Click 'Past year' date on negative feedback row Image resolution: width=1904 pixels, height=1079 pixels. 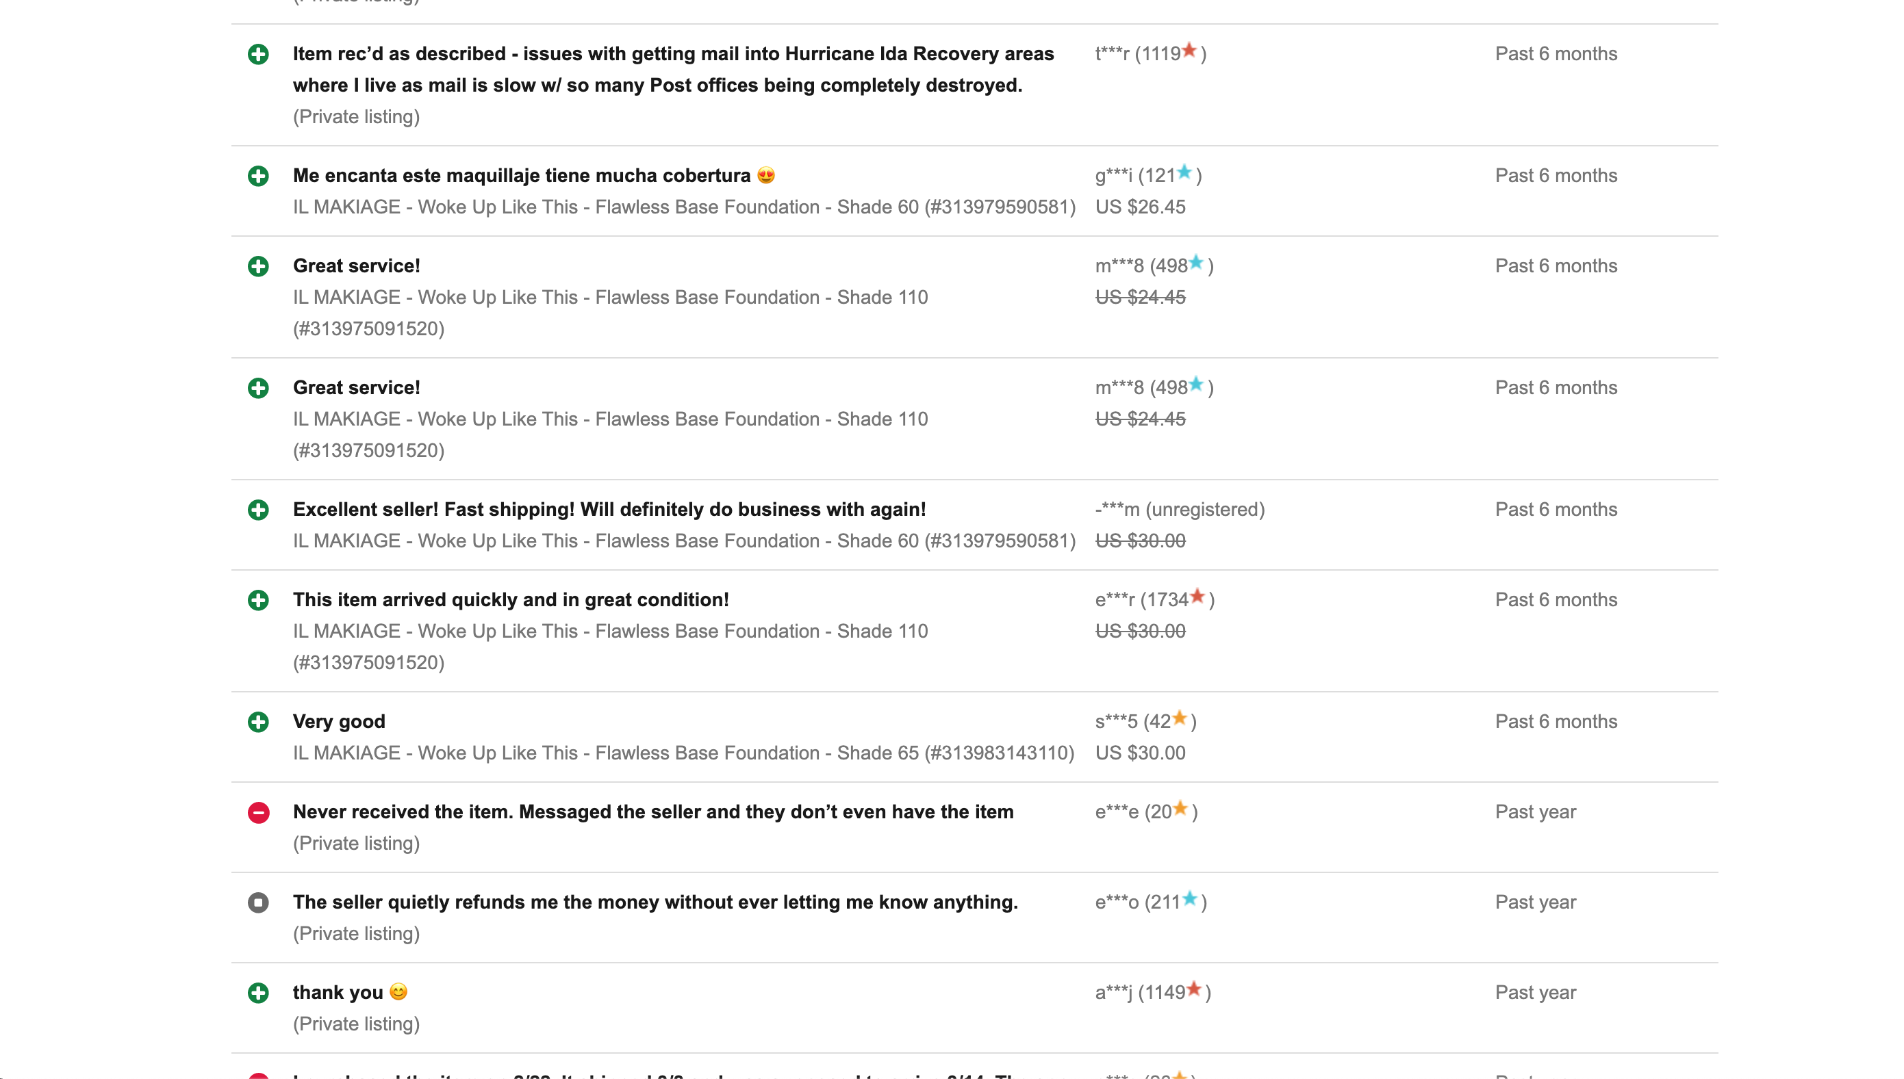(x=1535, y=812)
